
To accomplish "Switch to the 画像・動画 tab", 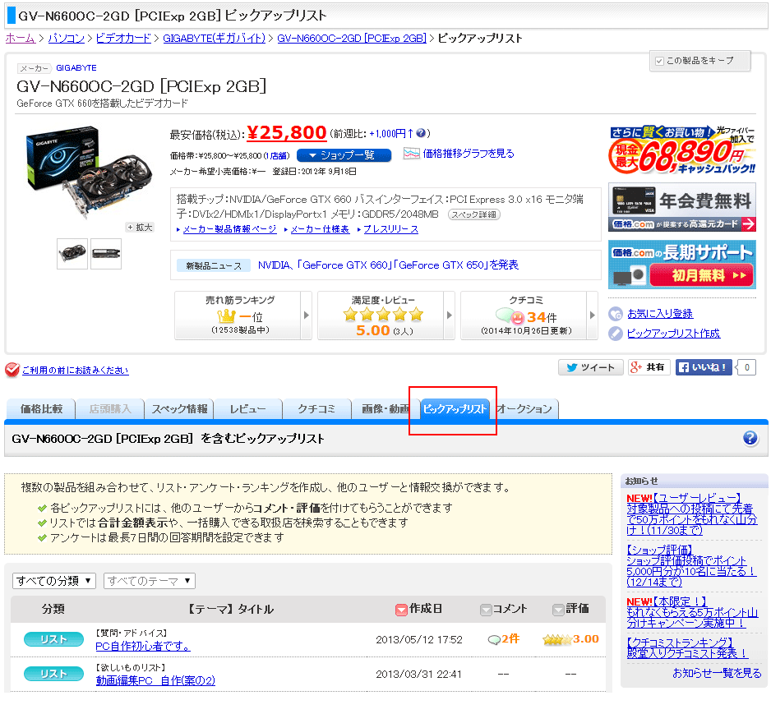I will tap(385, 409).
